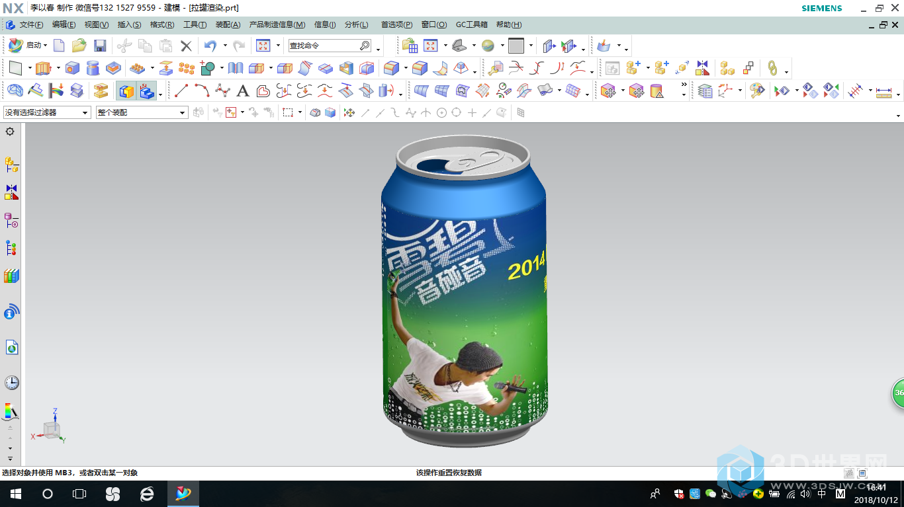Image resolution: width=904 pixels, height=507 pixels.
Task: Save the part with the floppy icon
Action: point(100,46)
